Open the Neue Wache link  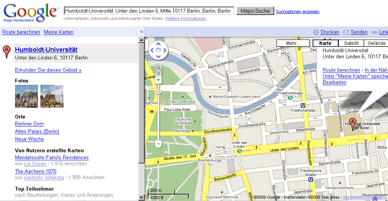point(30,139)
